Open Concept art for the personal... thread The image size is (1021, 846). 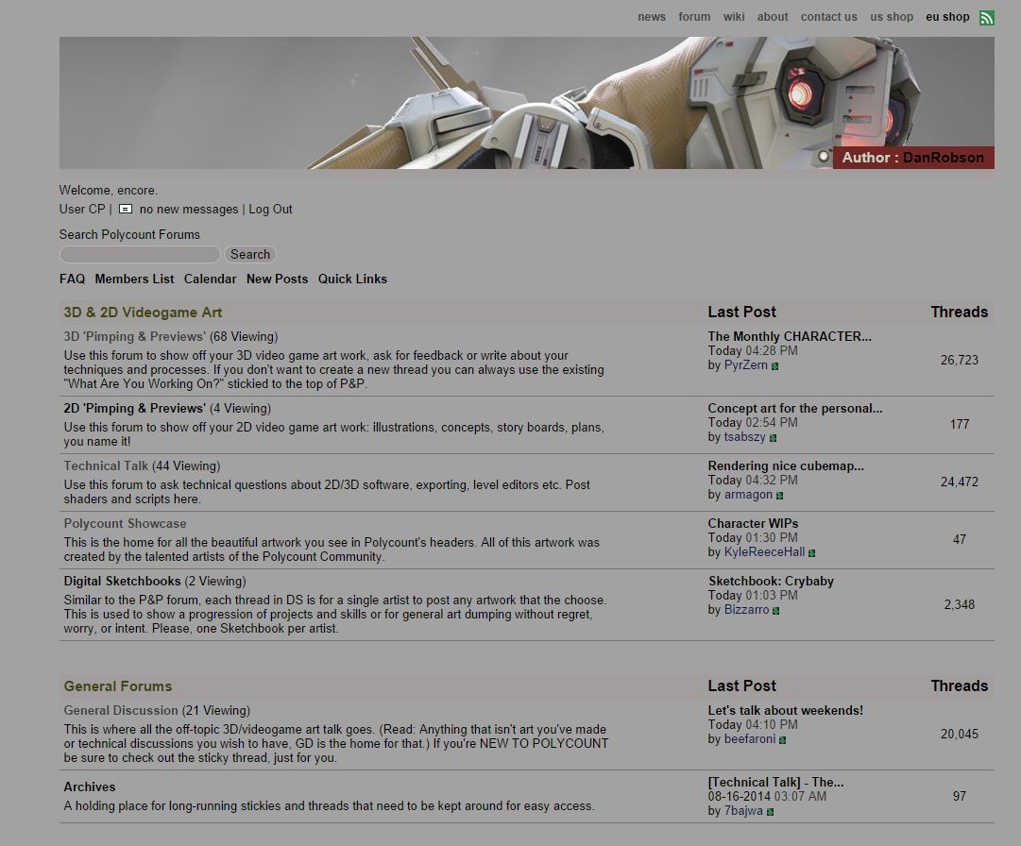click(x=795, y=408)
